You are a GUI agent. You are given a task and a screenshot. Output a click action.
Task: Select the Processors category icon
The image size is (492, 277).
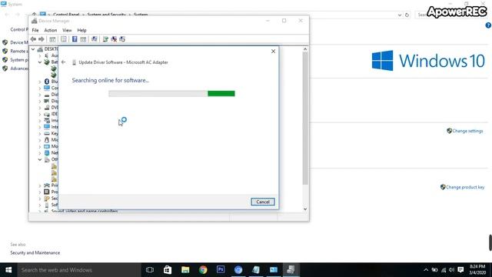47,192
